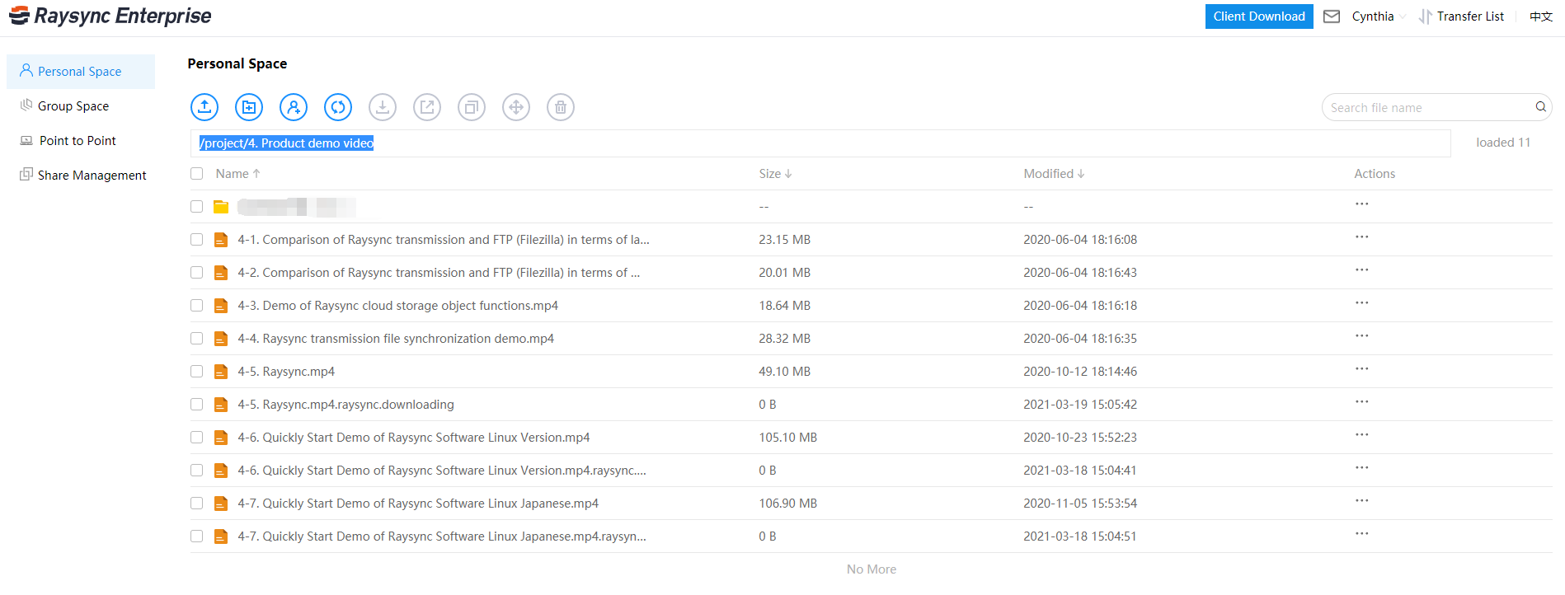
Task: Click the Download toolbar icon
Action: pos(383,107)
